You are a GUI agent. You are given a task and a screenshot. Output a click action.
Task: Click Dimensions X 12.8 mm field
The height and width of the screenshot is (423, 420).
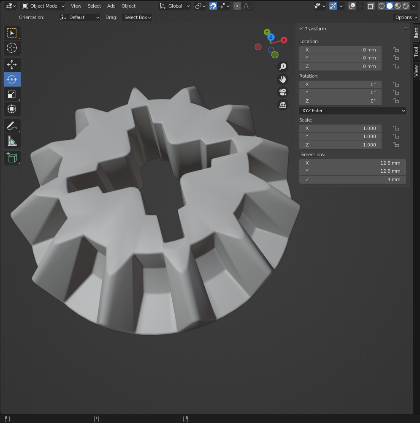pos(352,163)
